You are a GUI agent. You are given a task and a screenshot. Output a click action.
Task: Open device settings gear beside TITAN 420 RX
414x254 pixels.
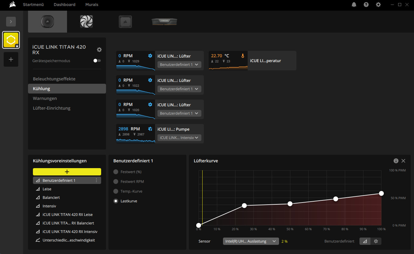click(99, 50)
